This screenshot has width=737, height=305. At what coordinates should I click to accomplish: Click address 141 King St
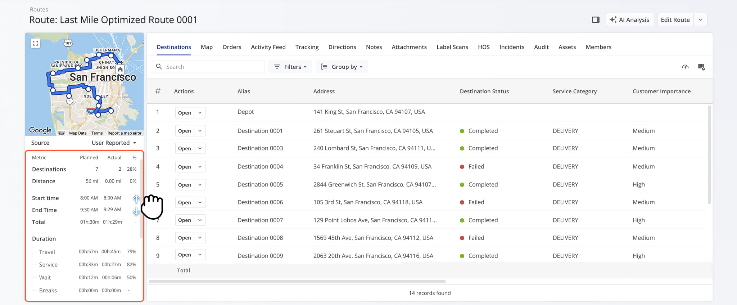369,112
